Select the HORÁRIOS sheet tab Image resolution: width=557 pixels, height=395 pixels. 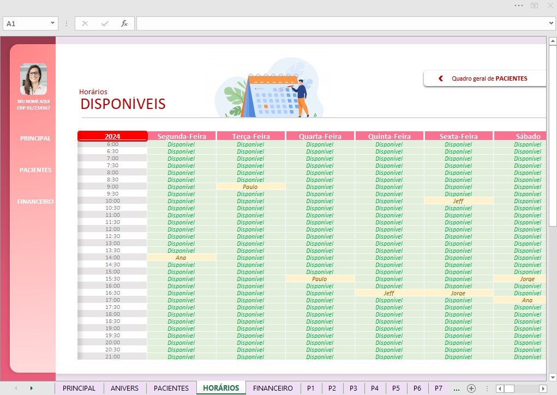[221, 388]
